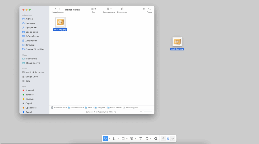
Task: Click Загрузки in path bar
Action: point(100,108)
